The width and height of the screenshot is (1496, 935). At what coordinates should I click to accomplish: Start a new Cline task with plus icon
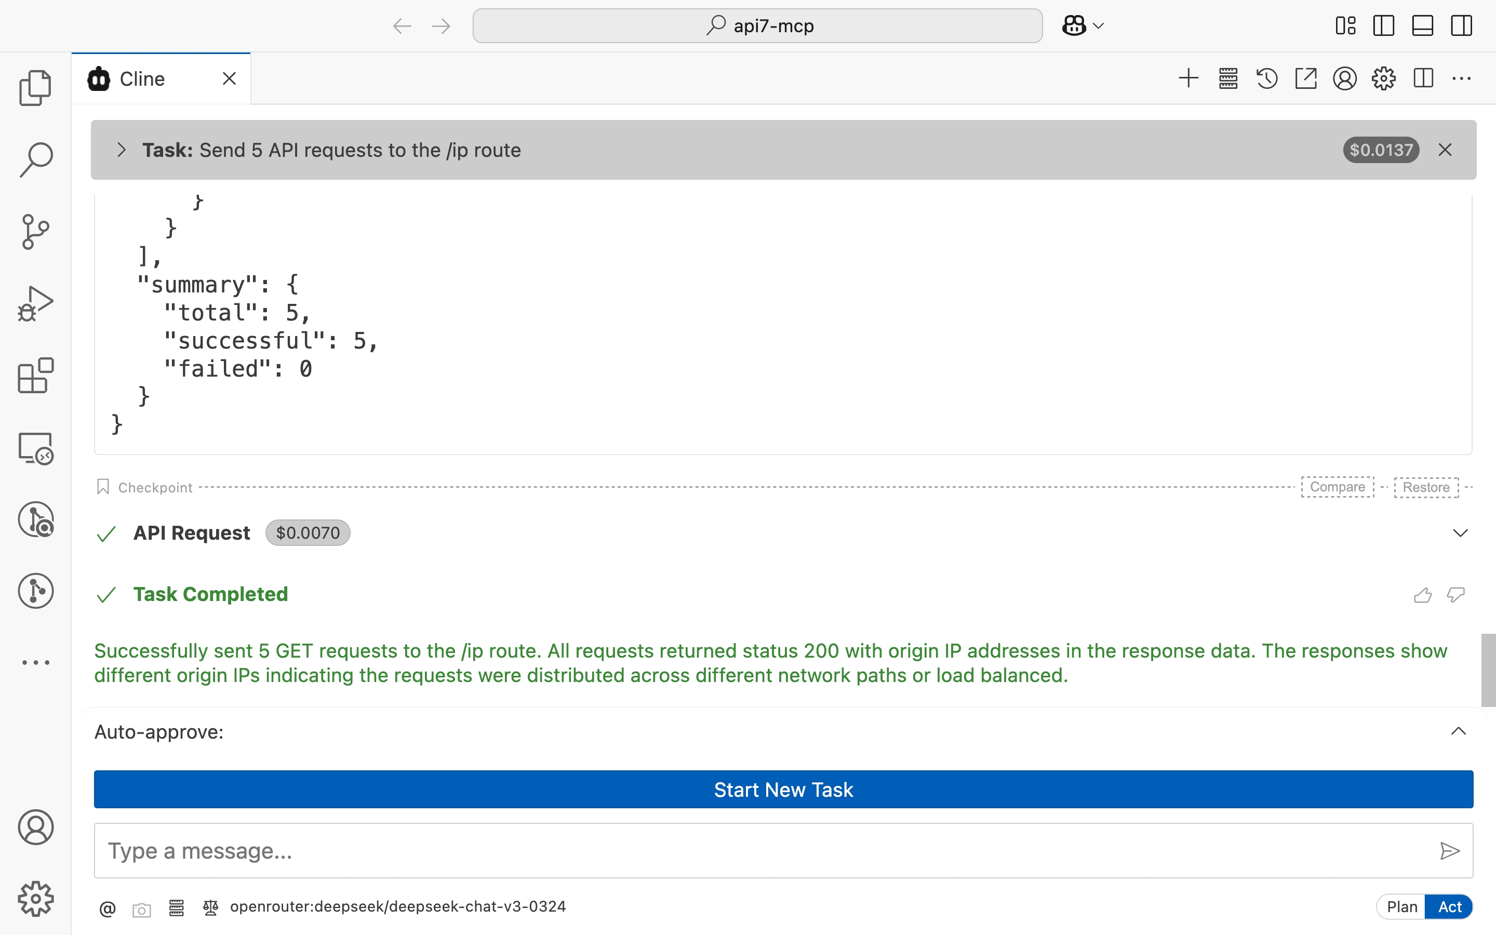pos(1188,78)
